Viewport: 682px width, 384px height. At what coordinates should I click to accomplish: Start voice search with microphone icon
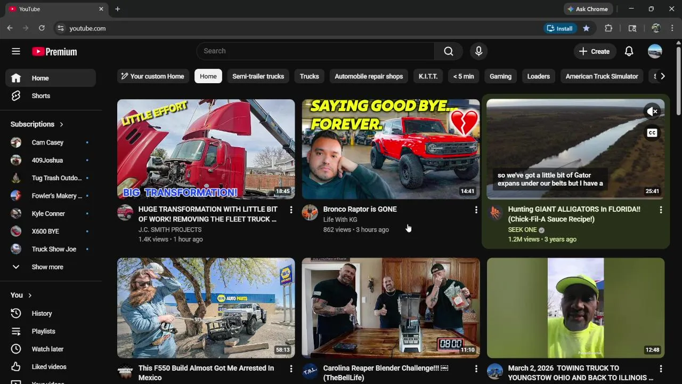pyautogui.click(x=478, y=51)
